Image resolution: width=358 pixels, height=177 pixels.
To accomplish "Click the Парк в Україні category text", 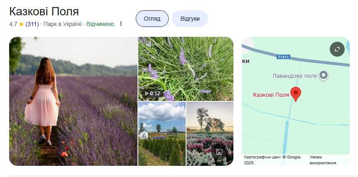I will [63, 24].
